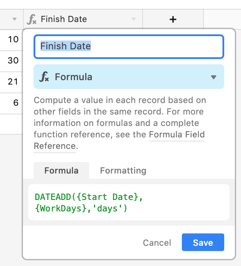Add a new field with plus icon
The width and height of the screenshot is (241, 266).
(173, 19)
